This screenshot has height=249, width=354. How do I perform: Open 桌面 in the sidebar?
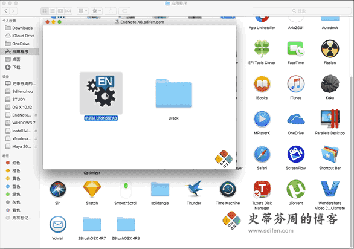coord(20,59)
